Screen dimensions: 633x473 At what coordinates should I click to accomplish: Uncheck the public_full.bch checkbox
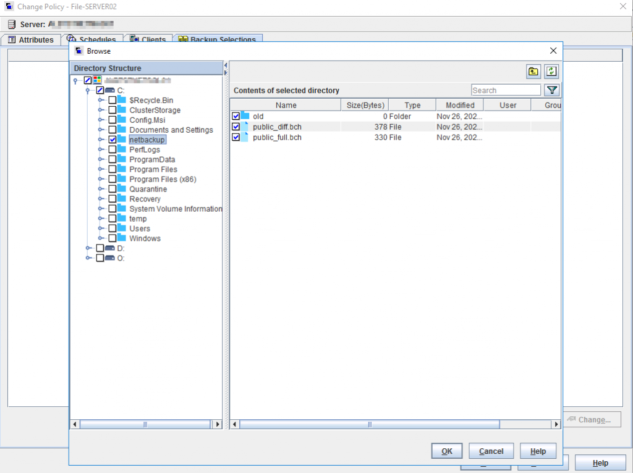236,137
